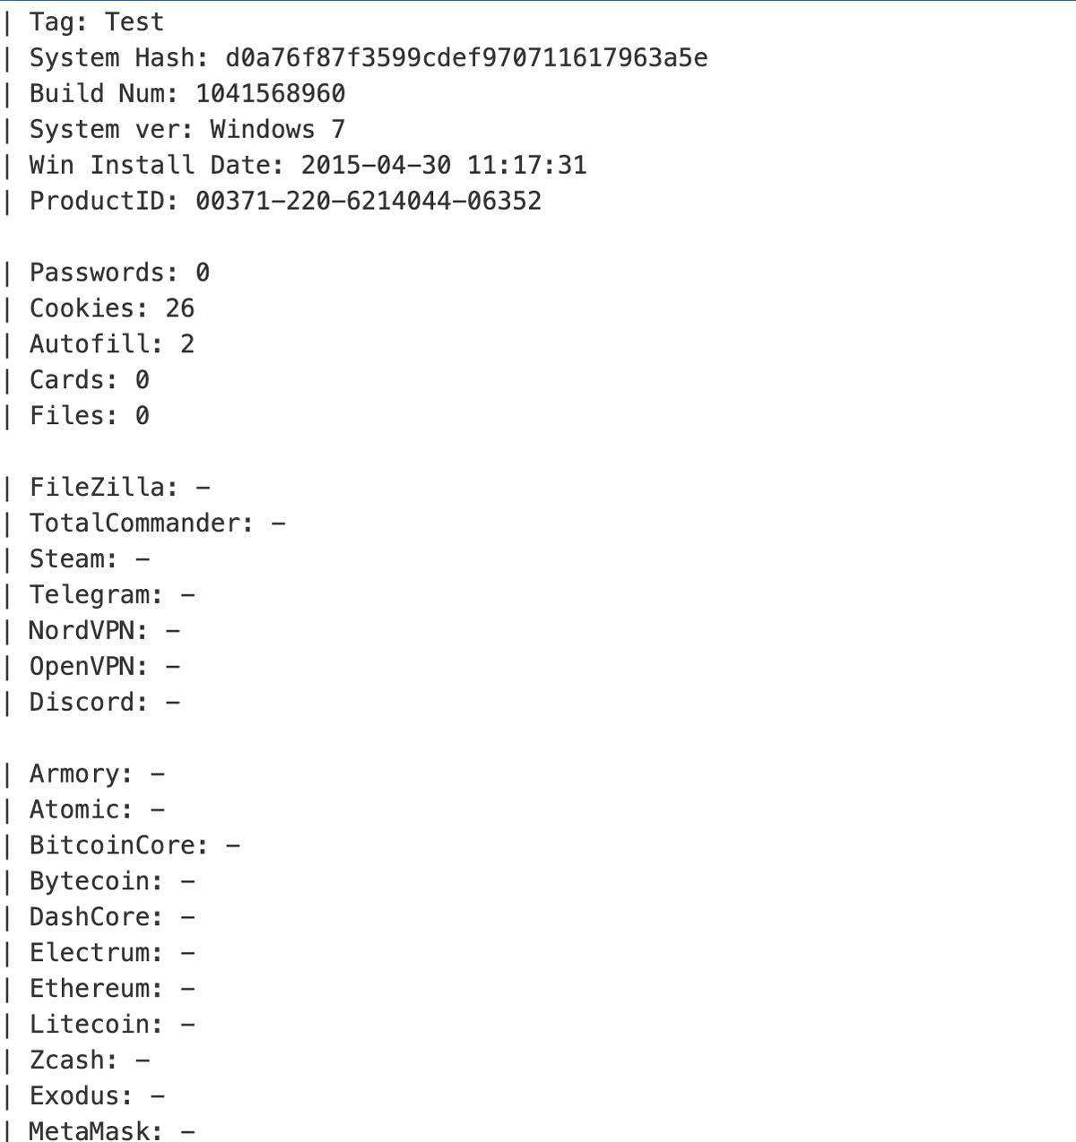Click the 'Cards: 0' line
This screenshot has width=1076, height=1142.
(x=89, y=380)
